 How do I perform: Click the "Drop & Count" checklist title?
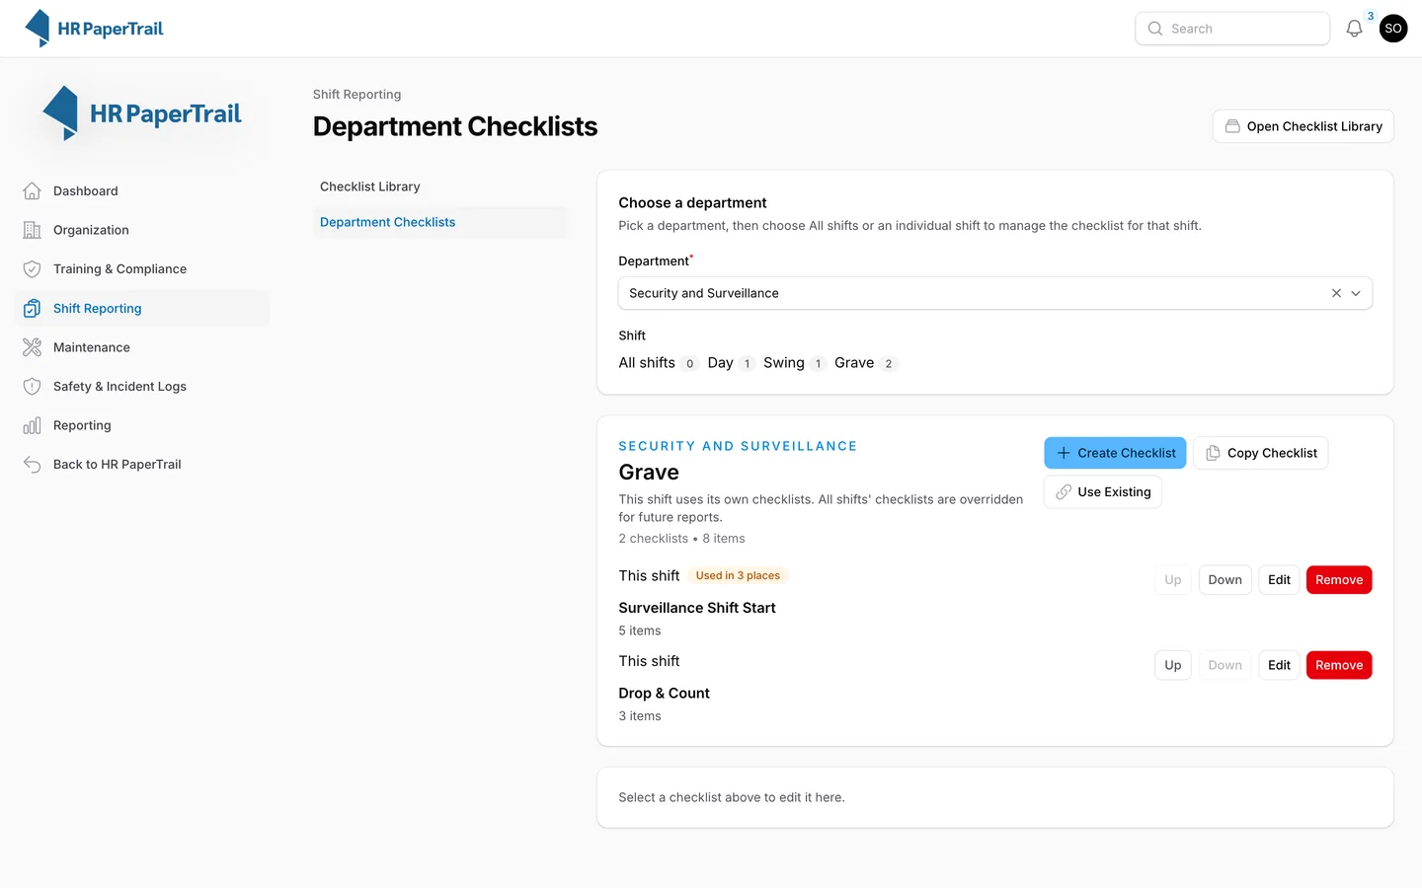(x=664, y=694)
